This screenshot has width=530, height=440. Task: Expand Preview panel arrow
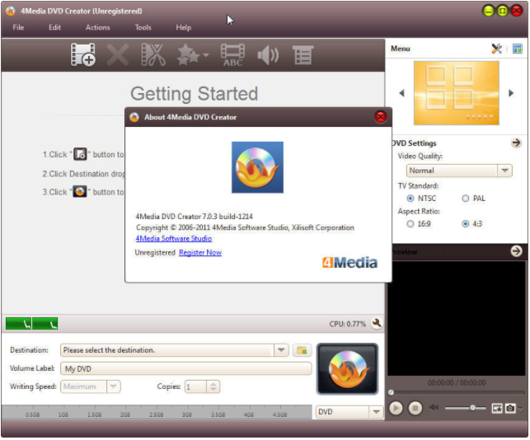[x=516, y=251]
